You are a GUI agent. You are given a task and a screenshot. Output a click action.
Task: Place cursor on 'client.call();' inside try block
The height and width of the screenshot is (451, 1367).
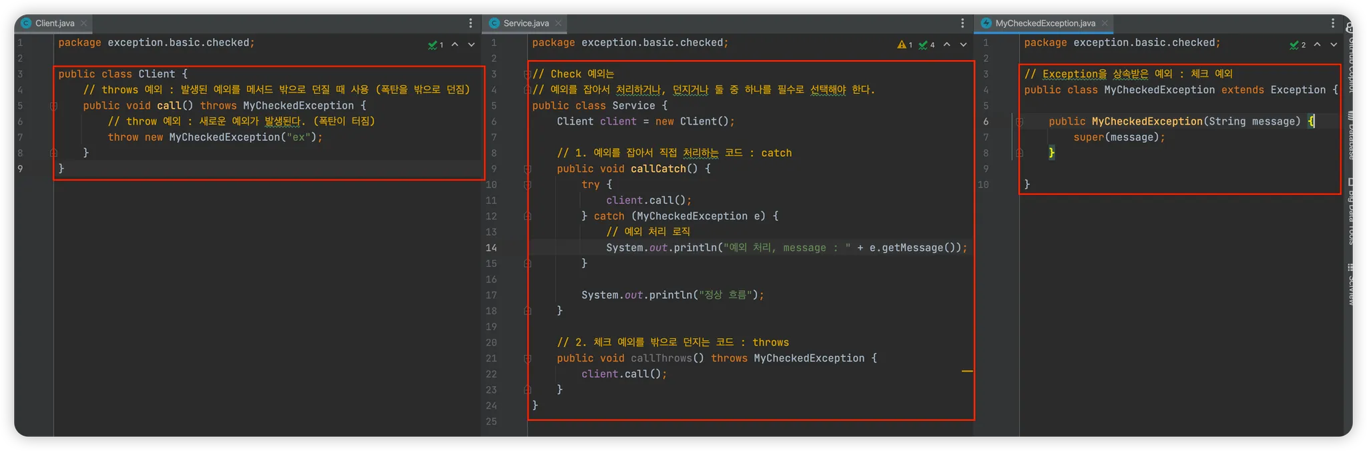click(x=649, y=200)
